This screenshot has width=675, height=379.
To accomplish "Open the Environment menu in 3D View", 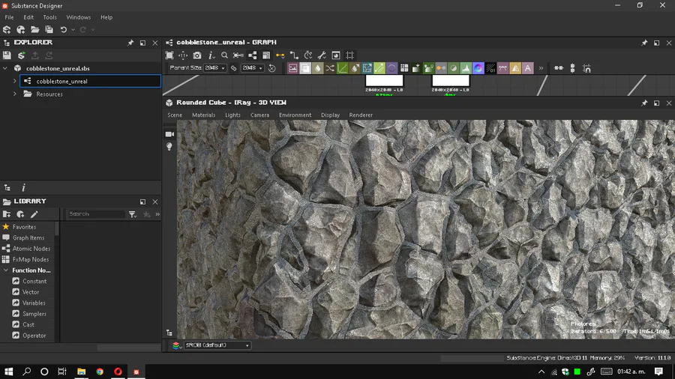I will tap(295, 115).
